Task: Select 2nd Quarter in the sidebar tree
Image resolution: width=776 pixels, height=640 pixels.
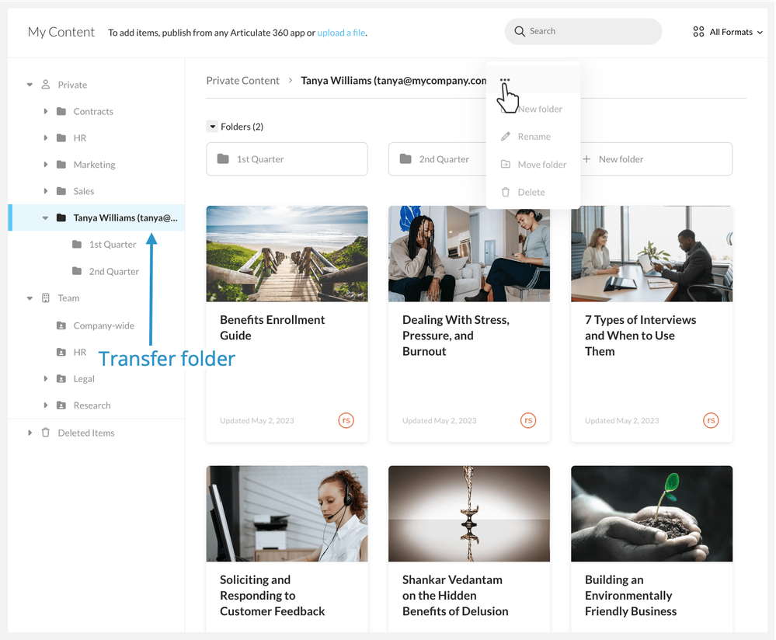Action: pos(114,271)
